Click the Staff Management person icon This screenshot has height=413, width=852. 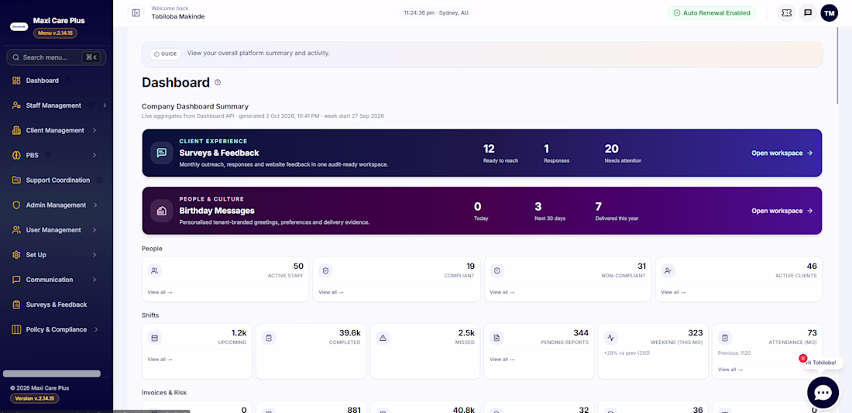(x=16, y=105)
